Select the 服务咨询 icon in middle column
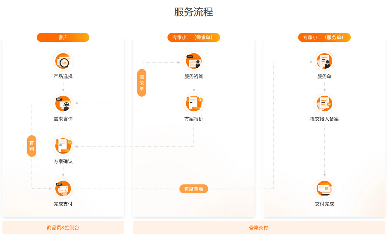 [194, 61]
